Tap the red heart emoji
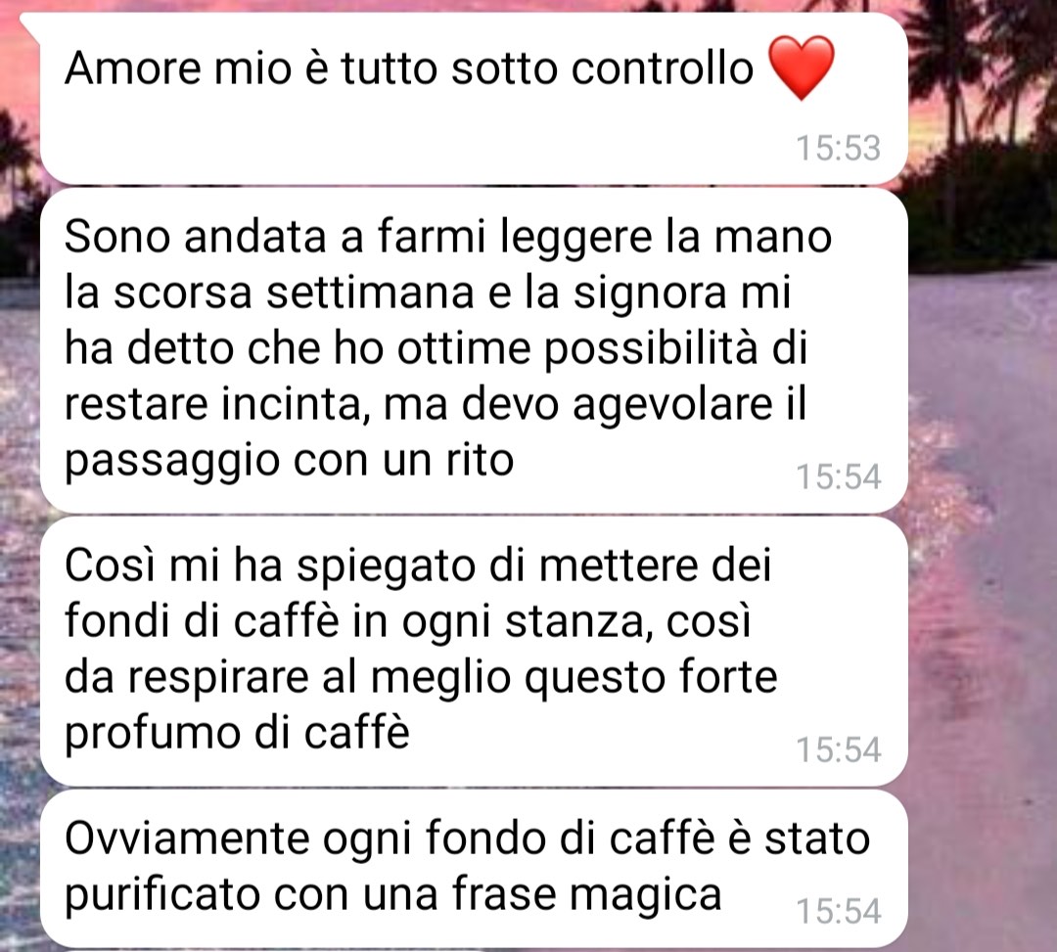The width and height of the screenshot is (1057, 952). pos(802,68)
